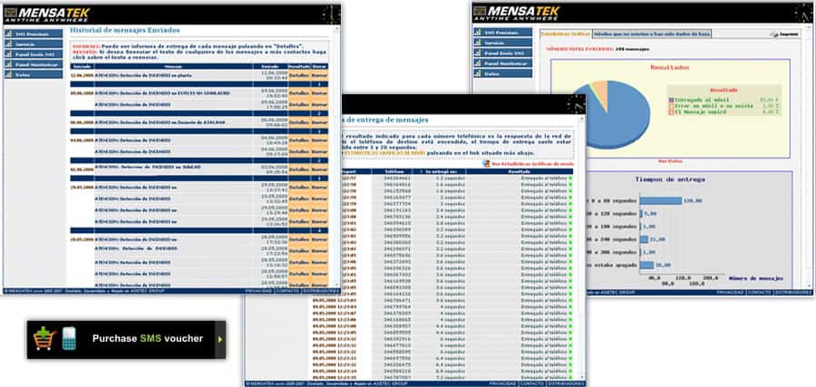Click green status dot in first delivery row

[570, 179]
